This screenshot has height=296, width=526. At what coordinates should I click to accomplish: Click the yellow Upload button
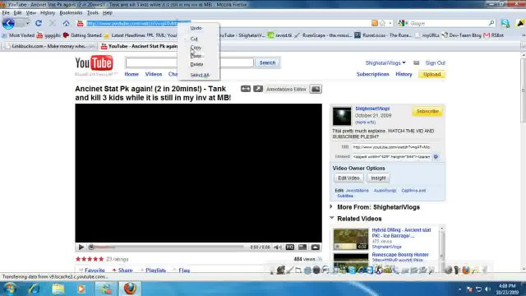coord(431,74)
